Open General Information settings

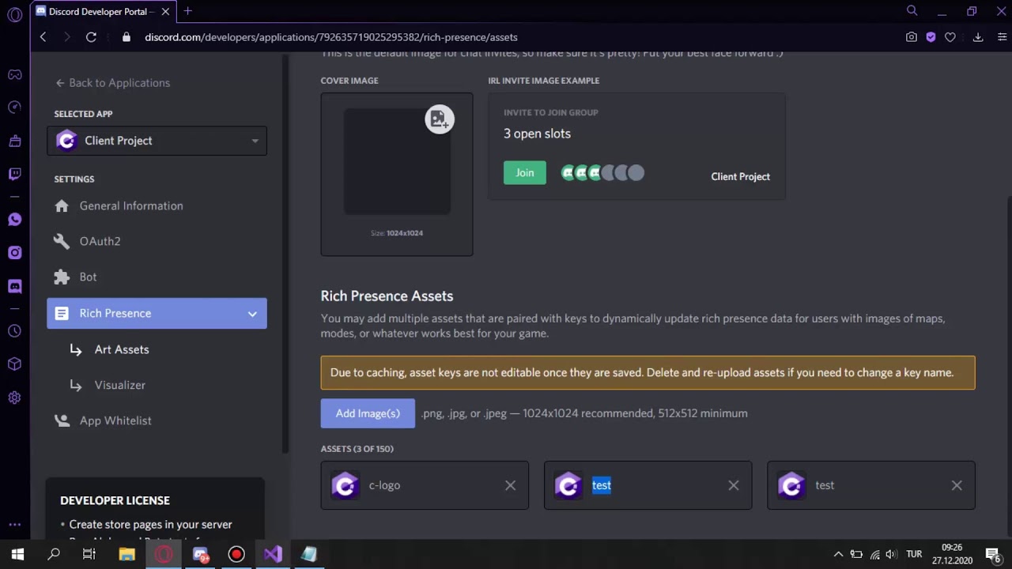coord(131,205)
